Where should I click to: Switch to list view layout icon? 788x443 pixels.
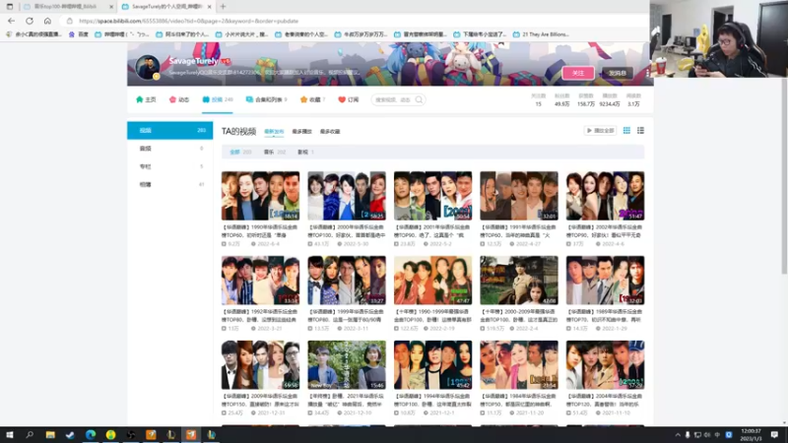click(x=641, y=131)
